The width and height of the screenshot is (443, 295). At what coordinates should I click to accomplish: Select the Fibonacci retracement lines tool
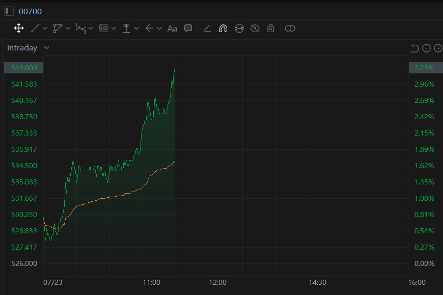104,28
